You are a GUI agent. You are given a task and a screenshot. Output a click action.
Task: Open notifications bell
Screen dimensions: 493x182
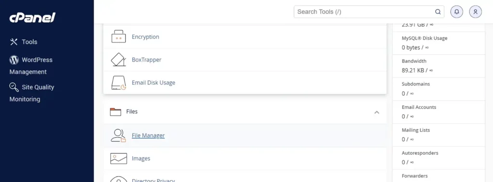[456, 12]
